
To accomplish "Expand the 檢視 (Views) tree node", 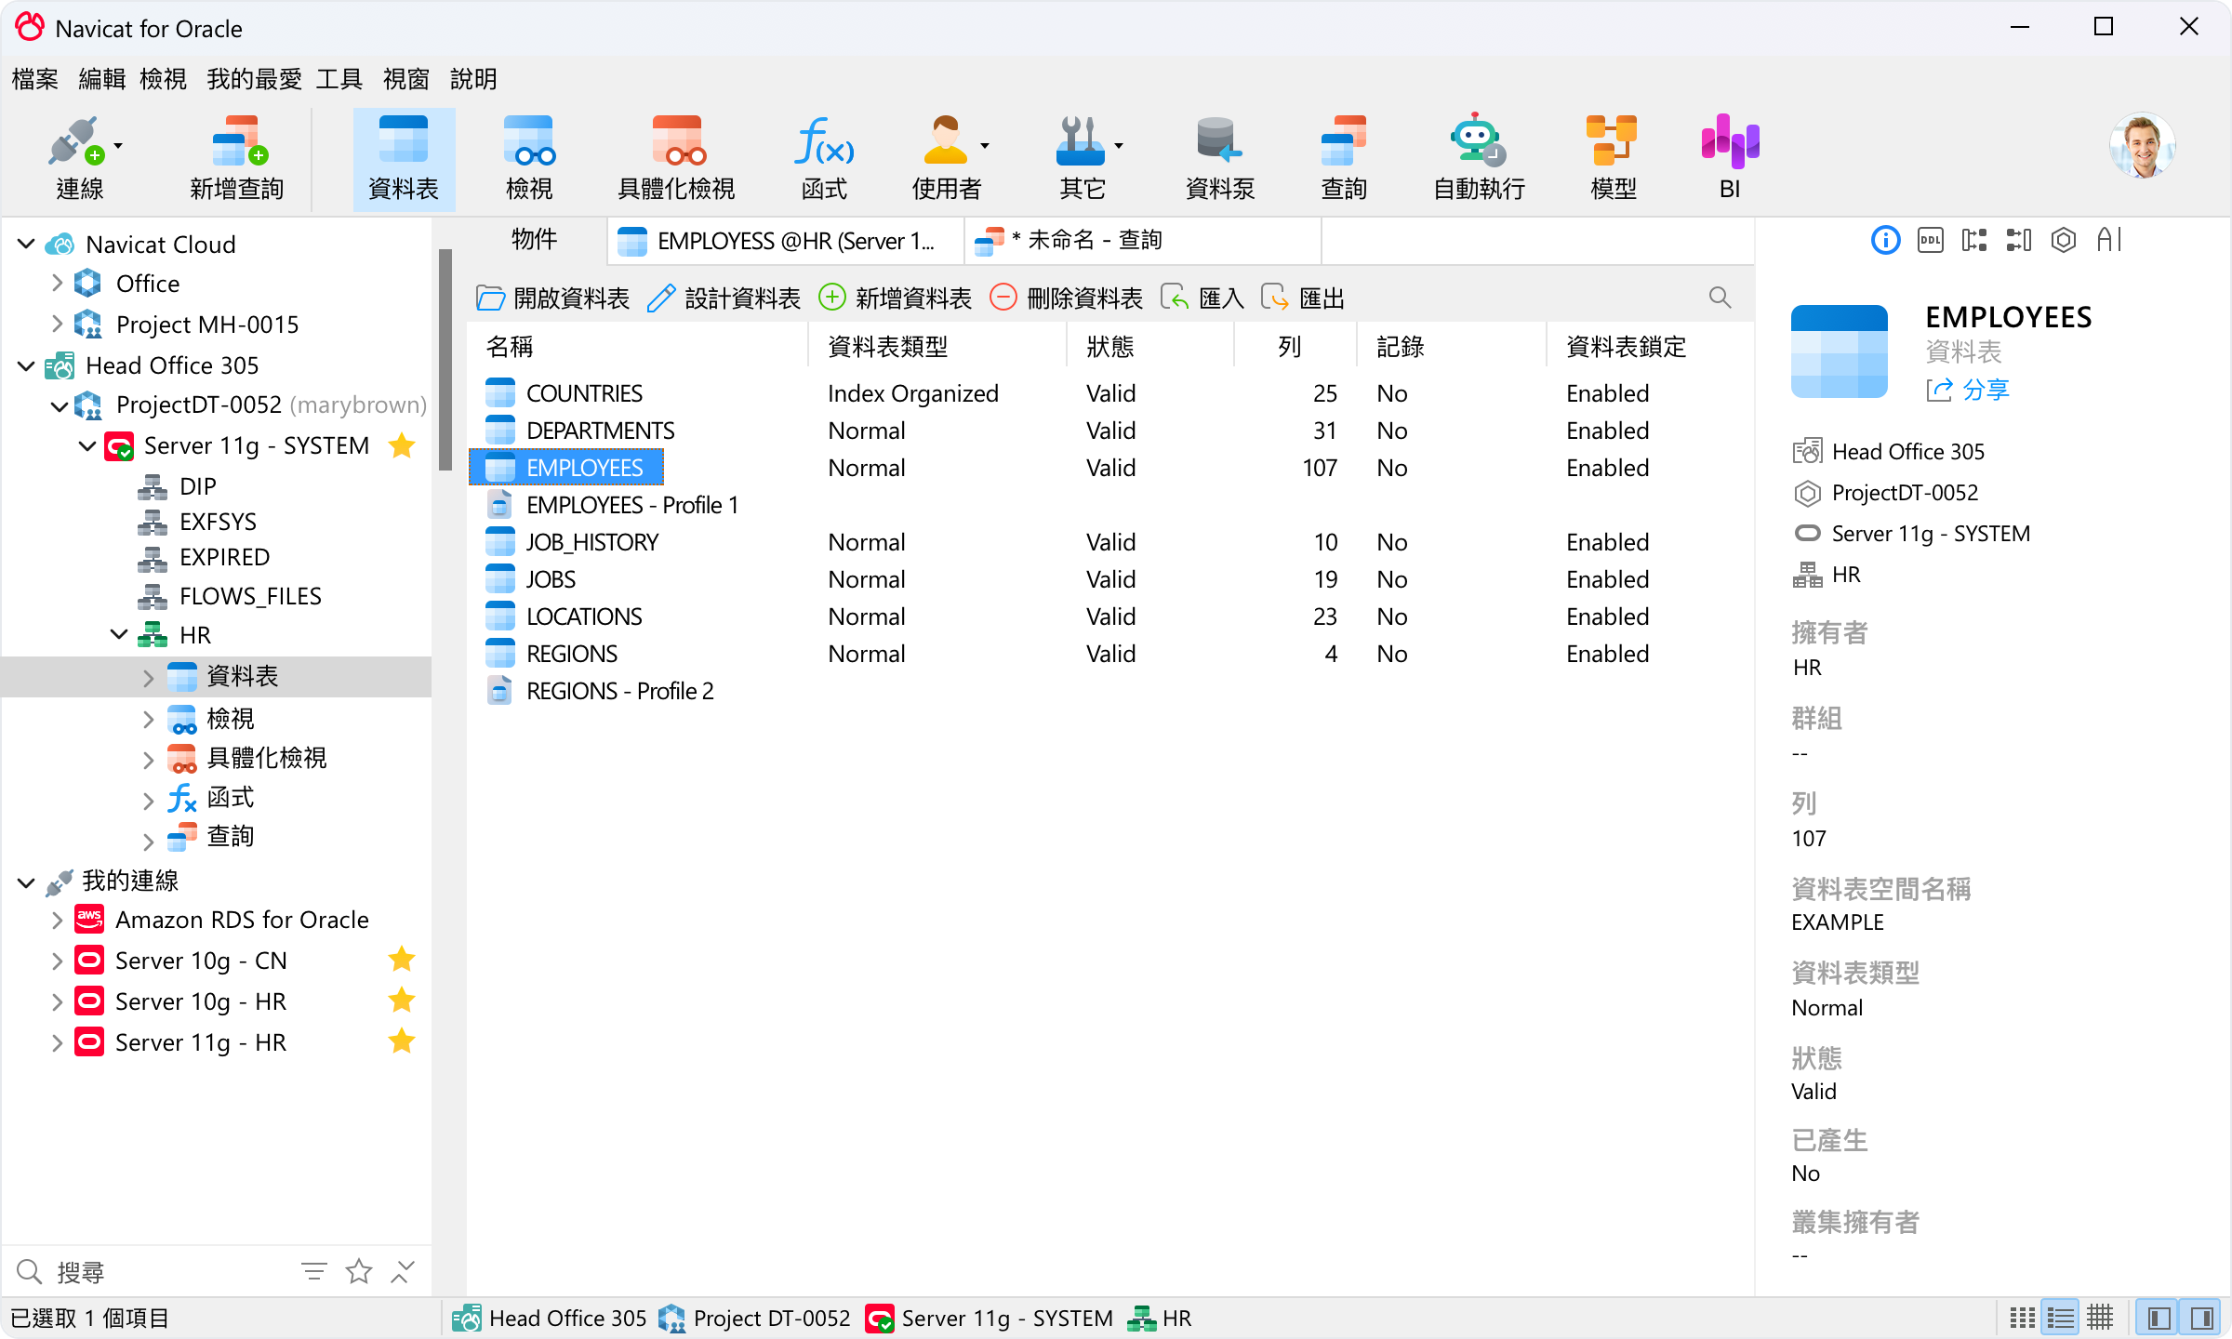I will coord(148,719).
